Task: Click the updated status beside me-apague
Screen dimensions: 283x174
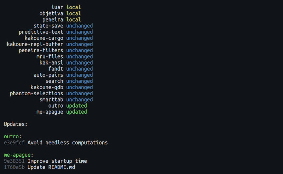Action: [x=76, y=112]
